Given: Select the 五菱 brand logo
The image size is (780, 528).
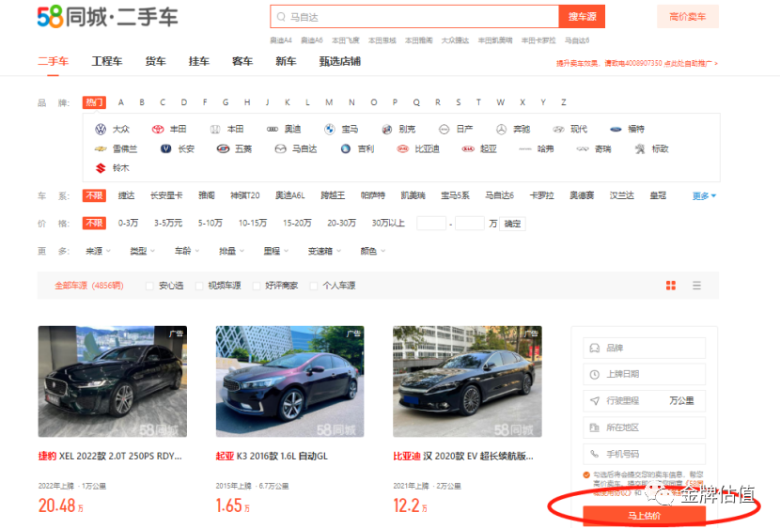Looking at the screenshot, I should coord(223,148).
